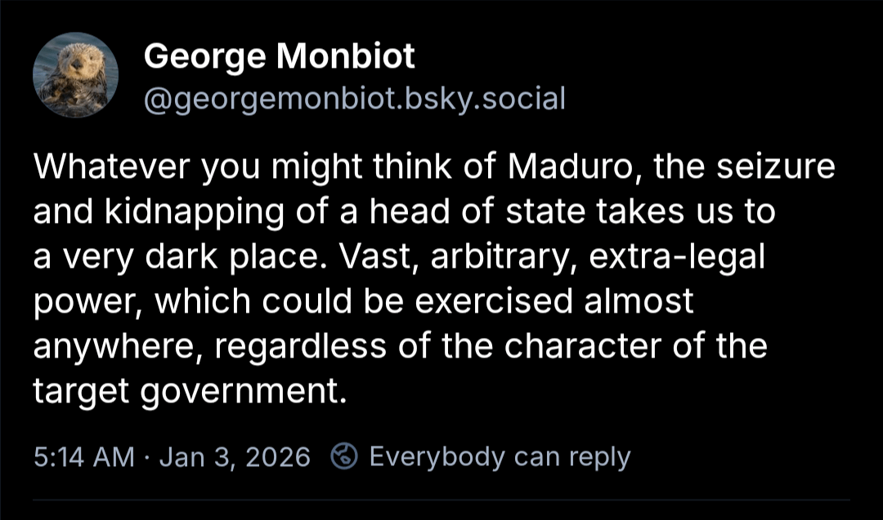
Task: Click the "Everybody can reply" label
Action: click(x=500, y=456)
